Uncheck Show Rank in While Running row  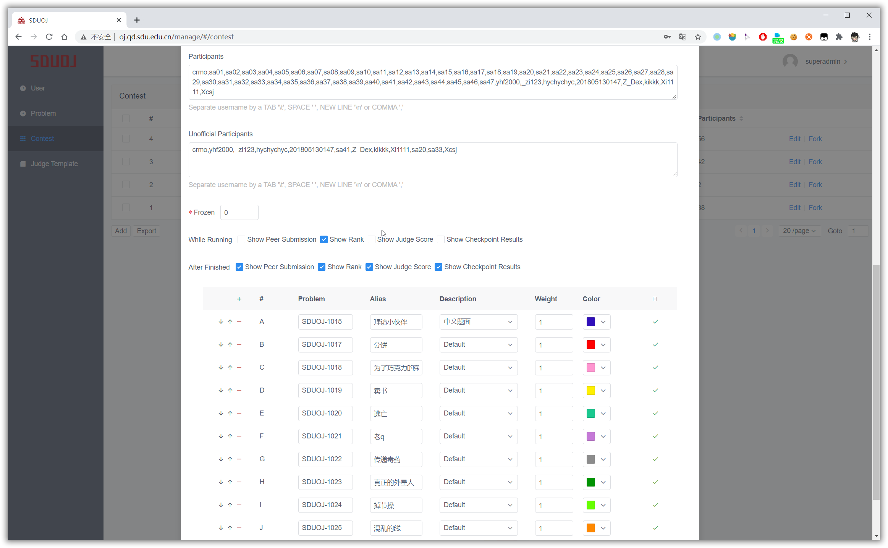(x=324, y=239)
